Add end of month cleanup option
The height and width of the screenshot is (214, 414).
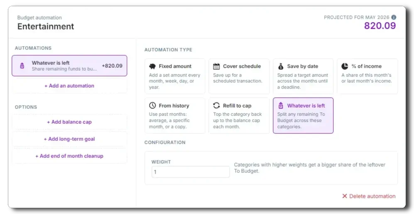(69, 156)
